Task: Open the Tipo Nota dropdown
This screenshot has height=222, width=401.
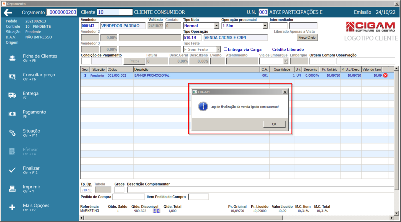Action: pyautogui.click(x=217, y=26)
